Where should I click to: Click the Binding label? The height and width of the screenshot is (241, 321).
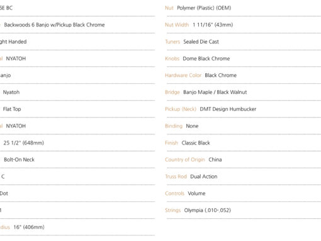[x=174, y=126]
